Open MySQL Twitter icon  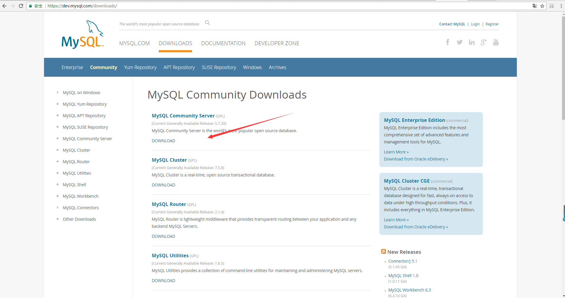pyautogui.click(x=460, y=42)
